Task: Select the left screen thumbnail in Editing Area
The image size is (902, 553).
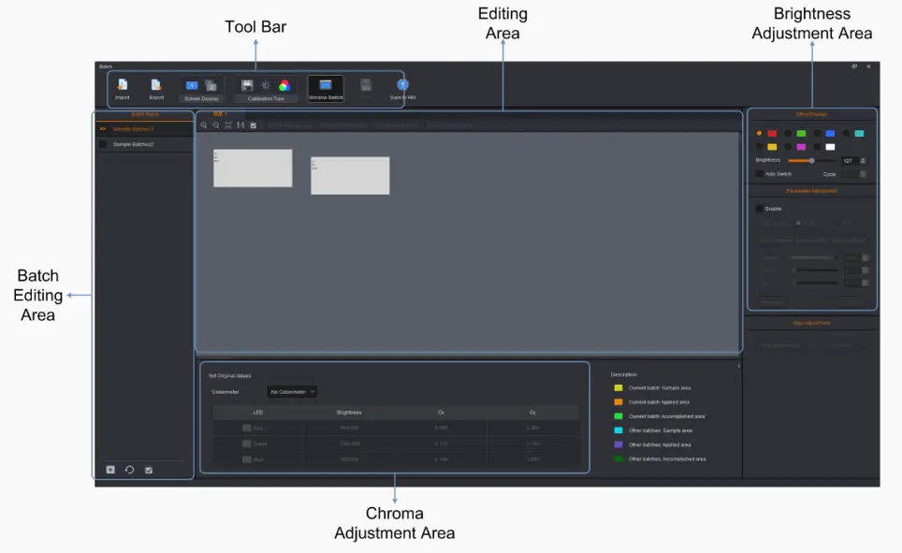Action: (253, 168)
